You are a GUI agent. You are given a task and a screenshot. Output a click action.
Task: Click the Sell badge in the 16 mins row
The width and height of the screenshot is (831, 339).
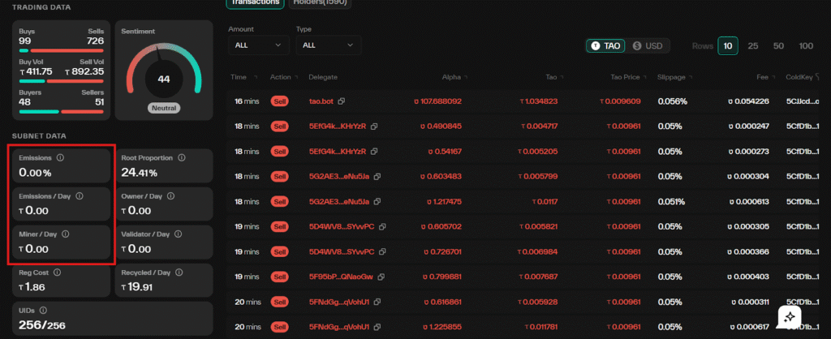[280, 101]
